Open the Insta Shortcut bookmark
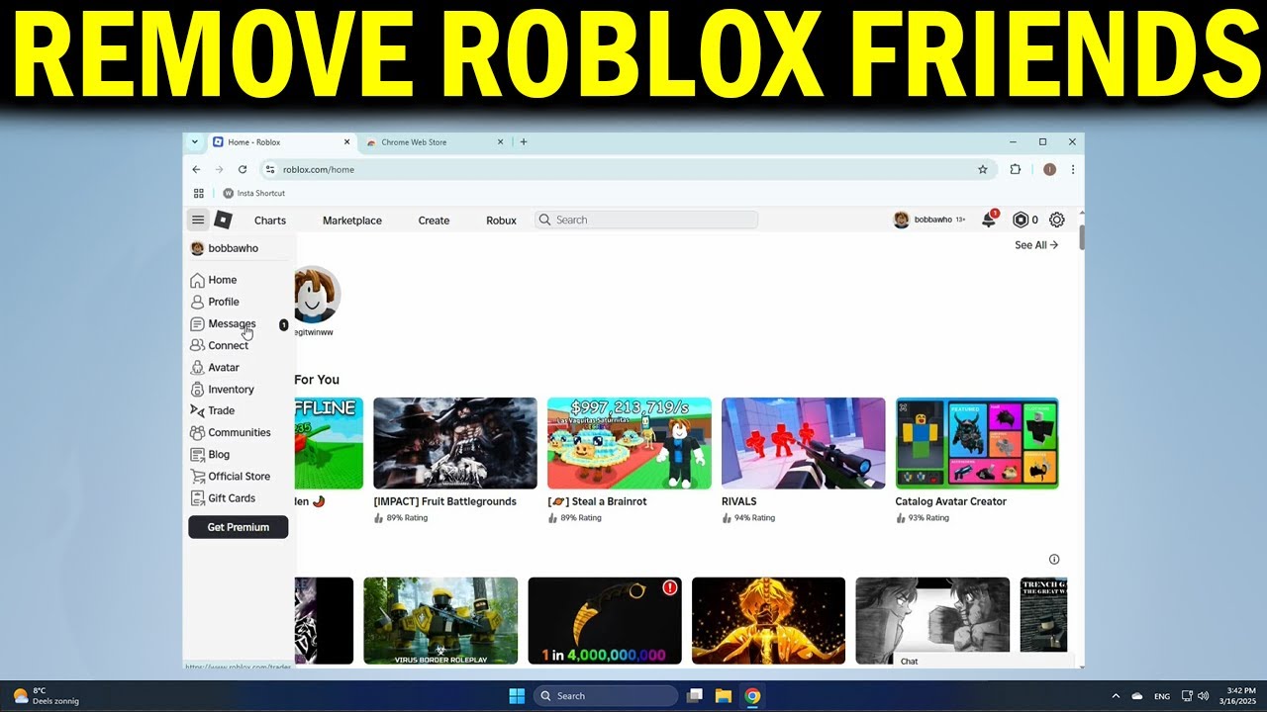The height and width of the screenshot is (712, 1267). (x=253, y=193)
